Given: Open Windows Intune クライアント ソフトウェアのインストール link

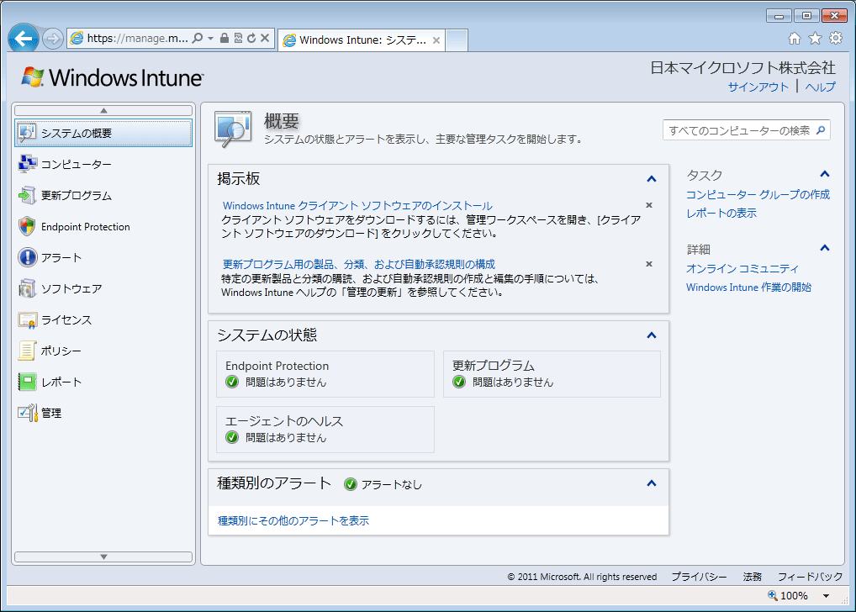Looking at the screenshot, I should tap(357, 206).
